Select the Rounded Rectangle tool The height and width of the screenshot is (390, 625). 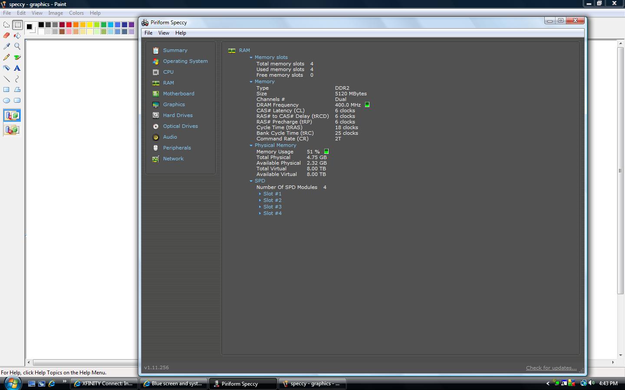(x=17, y=101)
